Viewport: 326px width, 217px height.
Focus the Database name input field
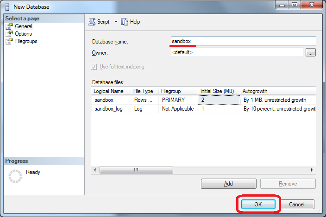tap(243, 41)
